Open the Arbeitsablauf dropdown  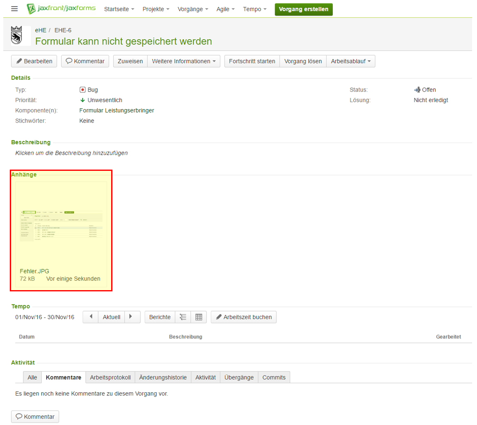pos(350,61)
